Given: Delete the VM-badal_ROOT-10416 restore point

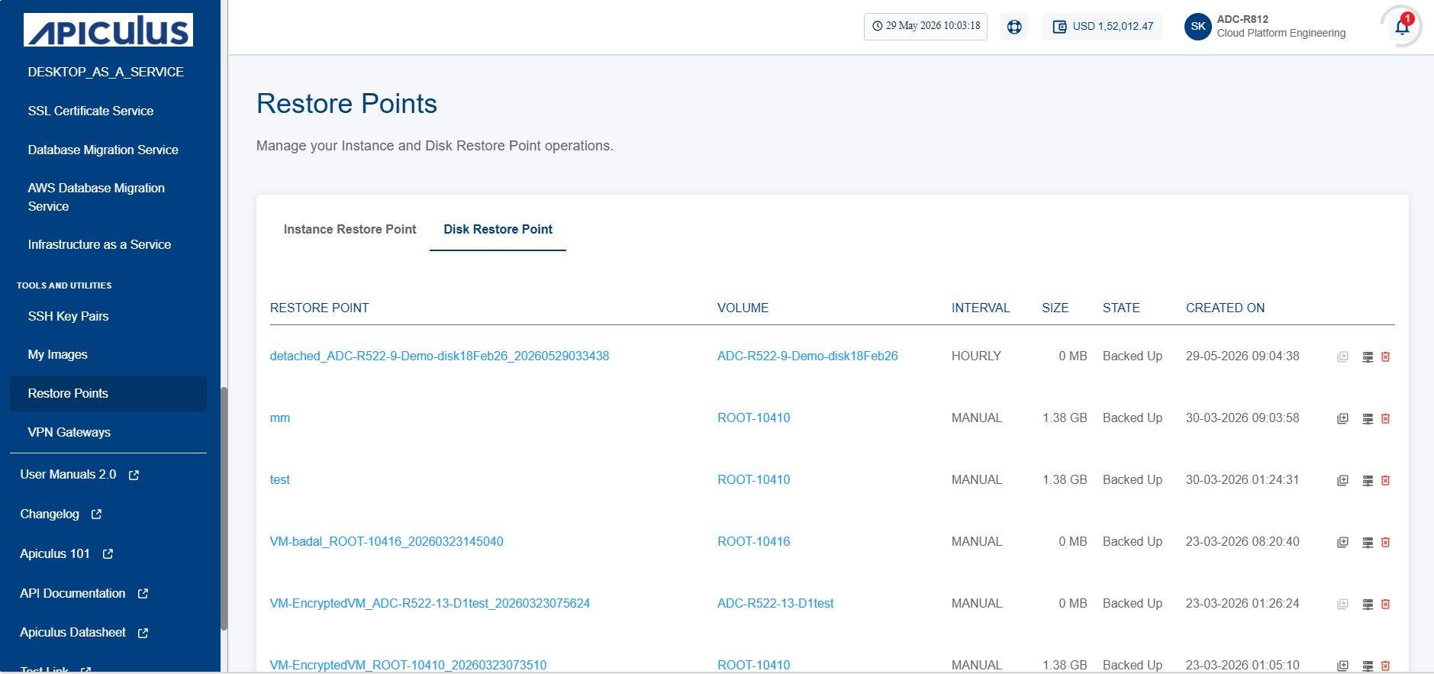Looking at the screenshot, I should pos(1386,542).
